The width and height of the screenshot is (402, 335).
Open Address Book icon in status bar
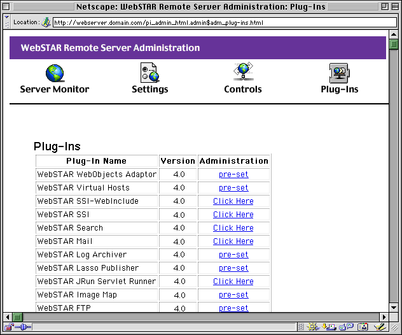(363, 327)
